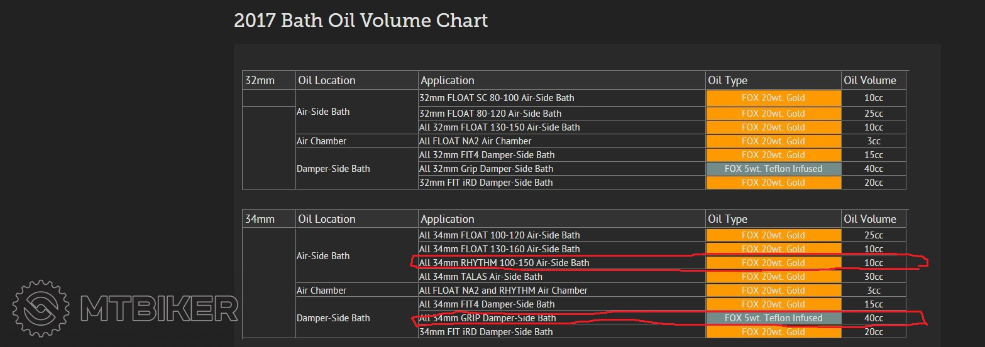Click All 34mm TALAS Air-Side Bath row
The image size is (985, 347).
(480, 277)
